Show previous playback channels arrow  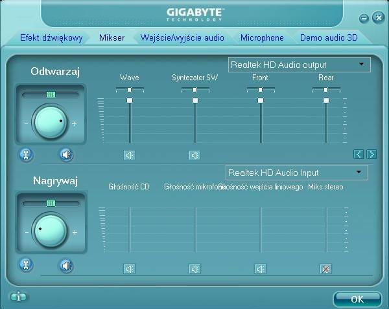pos(359,154)
